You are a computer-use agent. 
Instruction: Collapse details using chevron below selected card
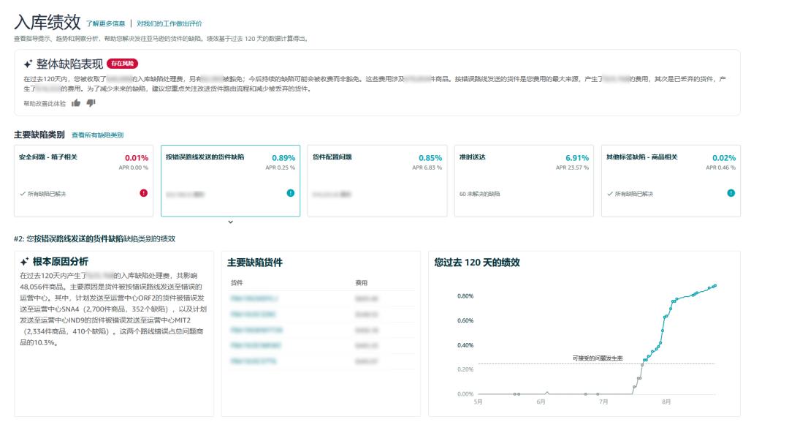click(230, 222)
